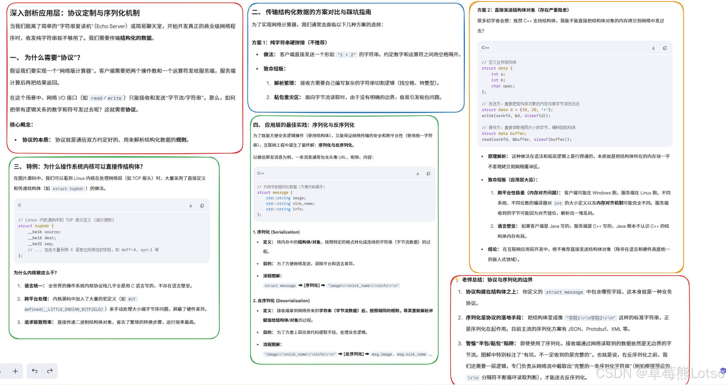Copy the tcphdr C code block
Screen dimensions: 726x385
click(x=202, y=206)
